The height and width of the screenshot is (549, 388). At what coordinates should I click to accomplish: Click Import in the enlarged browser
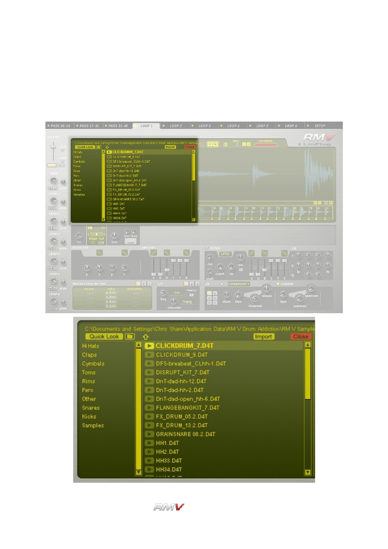(x=264, y=337)
